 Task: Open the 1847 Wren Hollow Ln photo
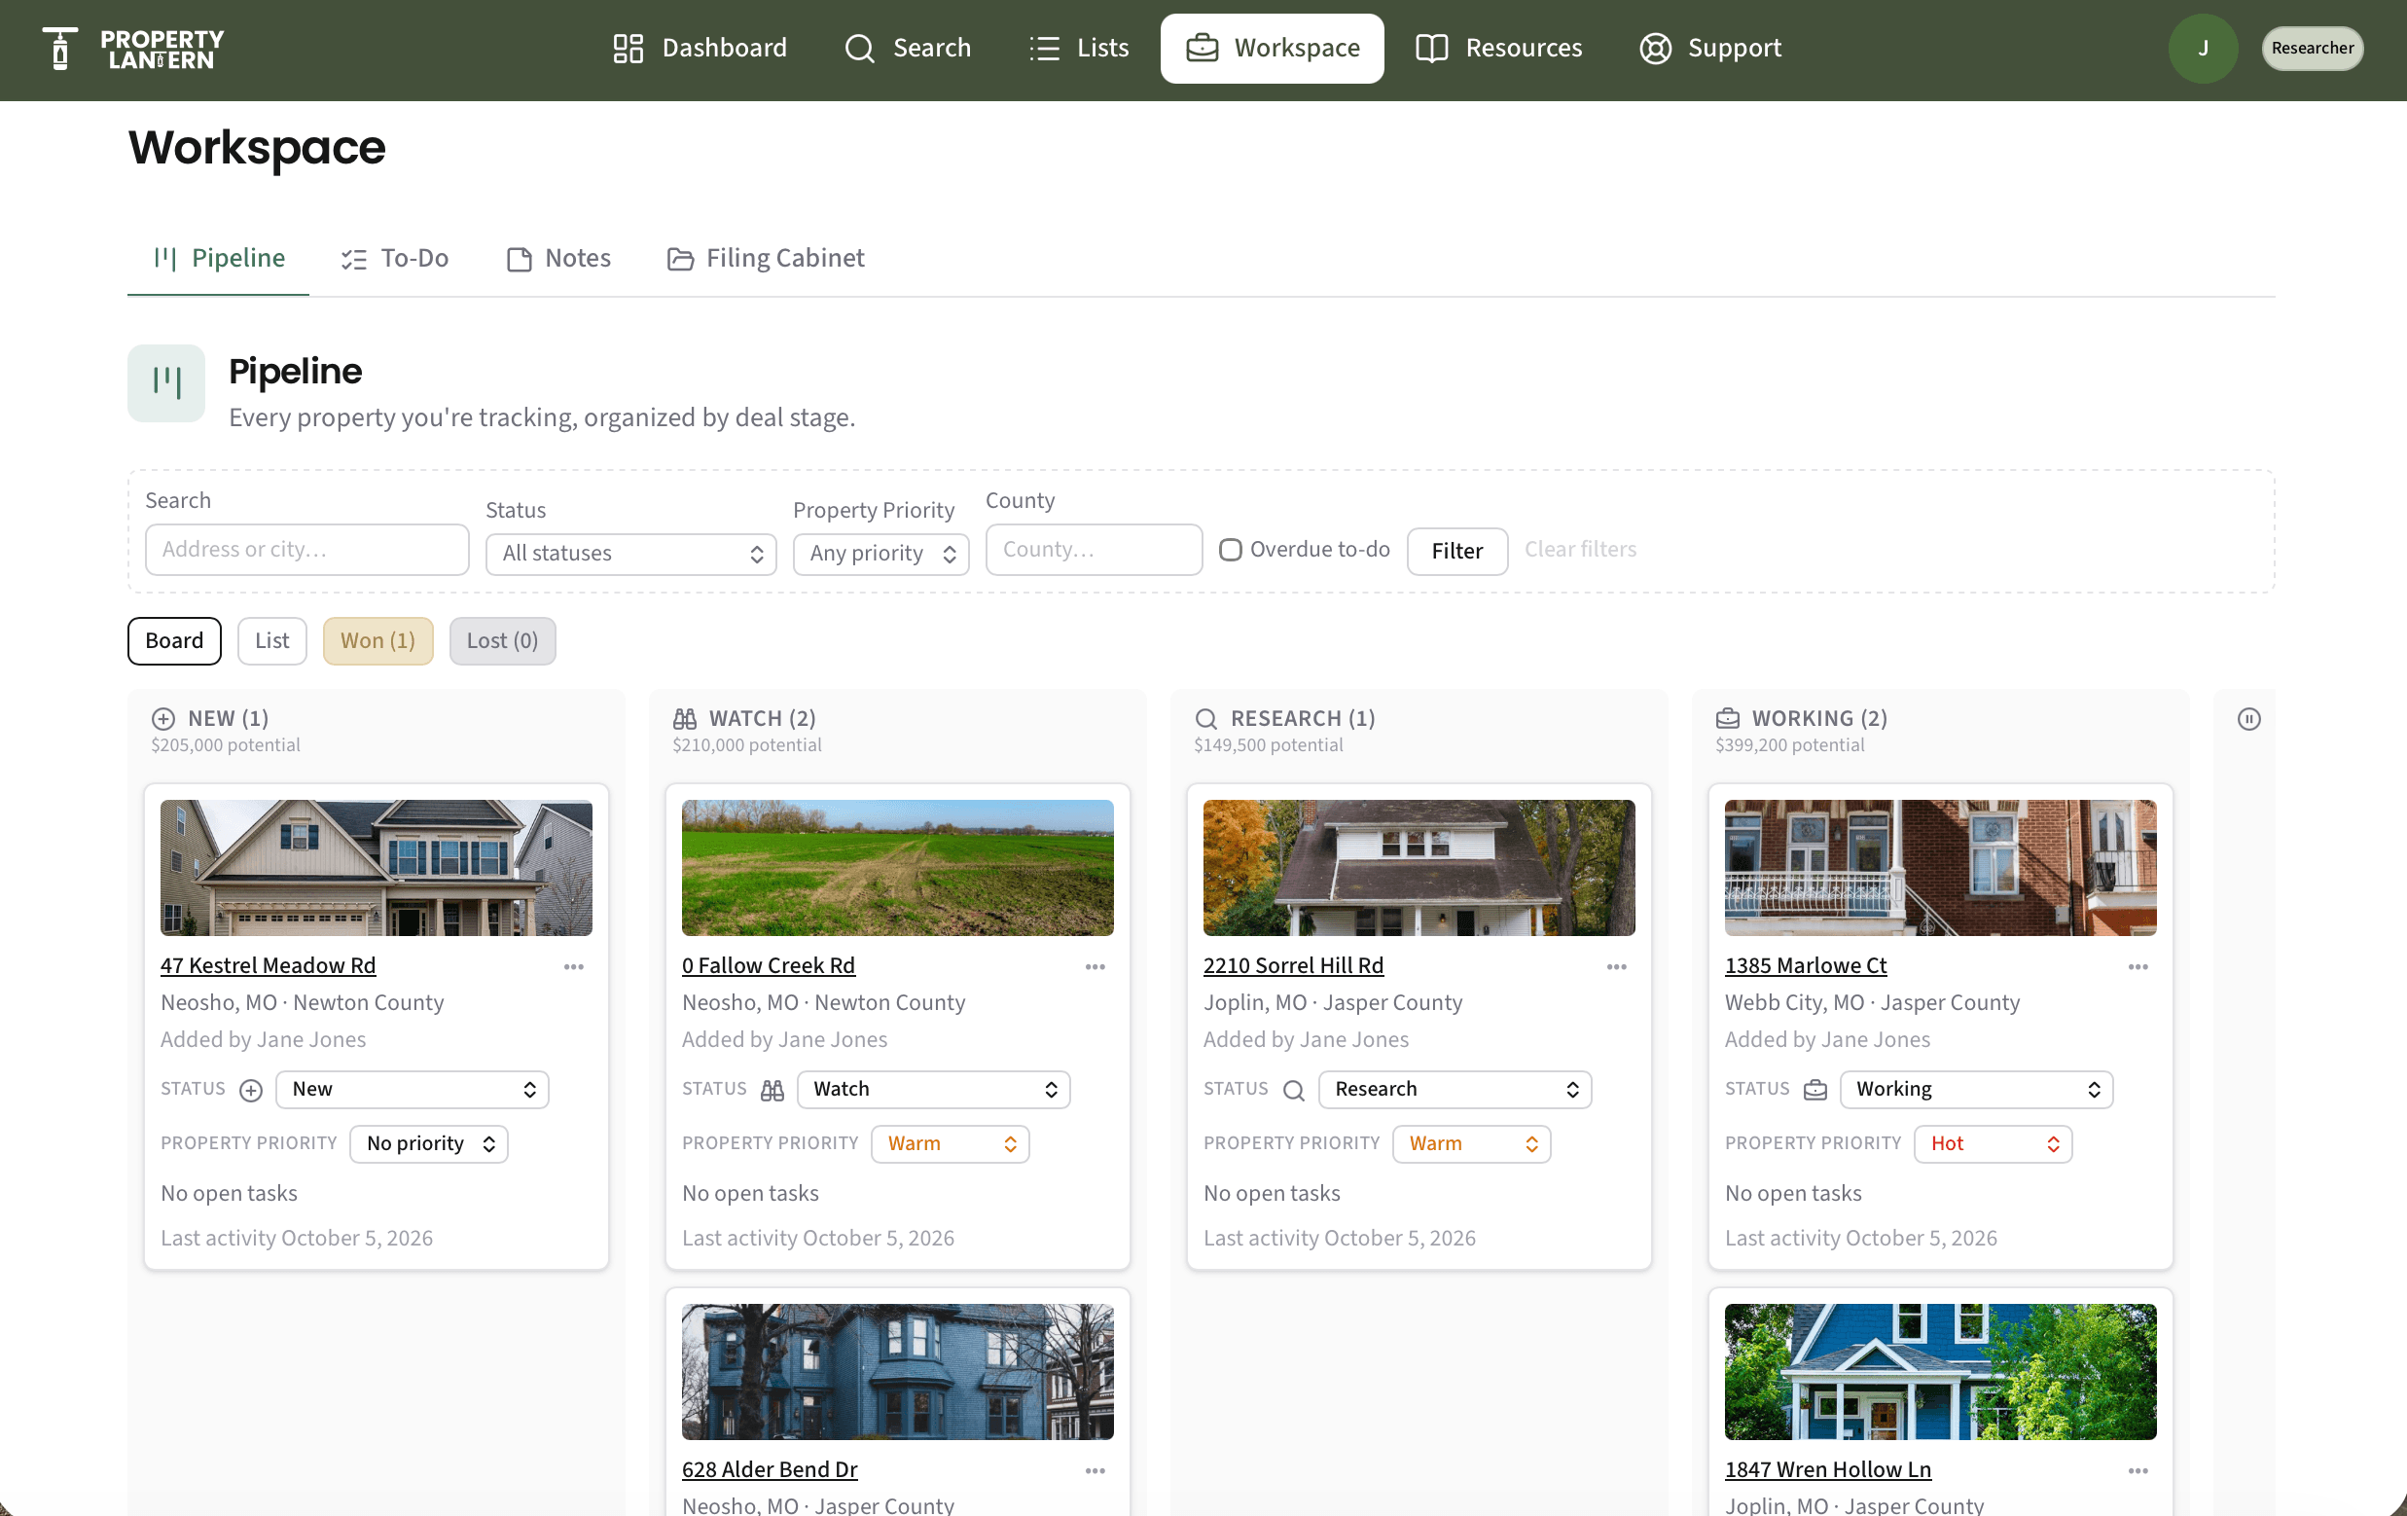1941,1371
